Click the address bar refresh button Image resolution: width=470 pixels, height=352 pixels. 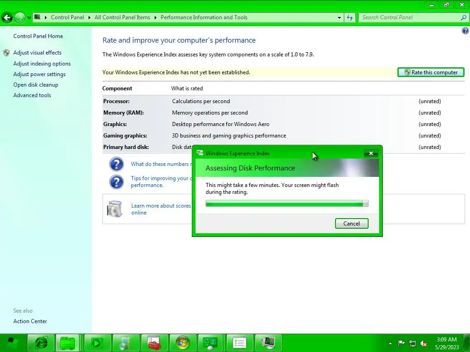click(350, 18)
